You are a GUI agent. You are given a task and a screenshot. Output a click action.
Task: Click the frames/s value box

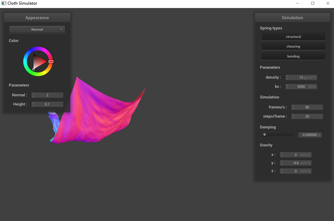(307, 107)
